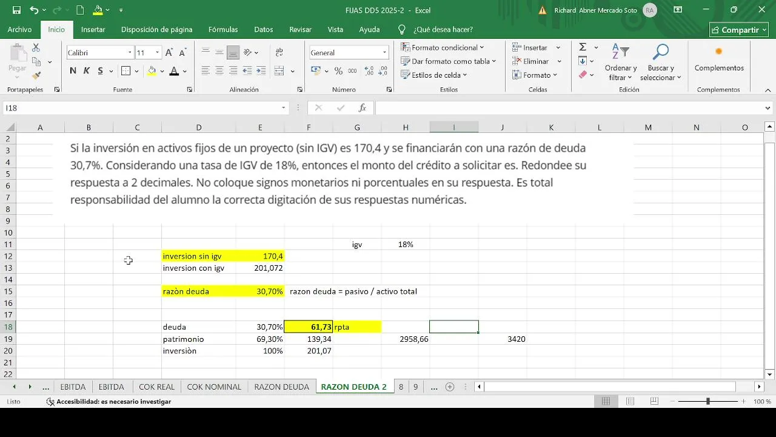This screenshot has height=437, width=776.
Task: Open the Archivo menu
Action: tap(19, 29)
